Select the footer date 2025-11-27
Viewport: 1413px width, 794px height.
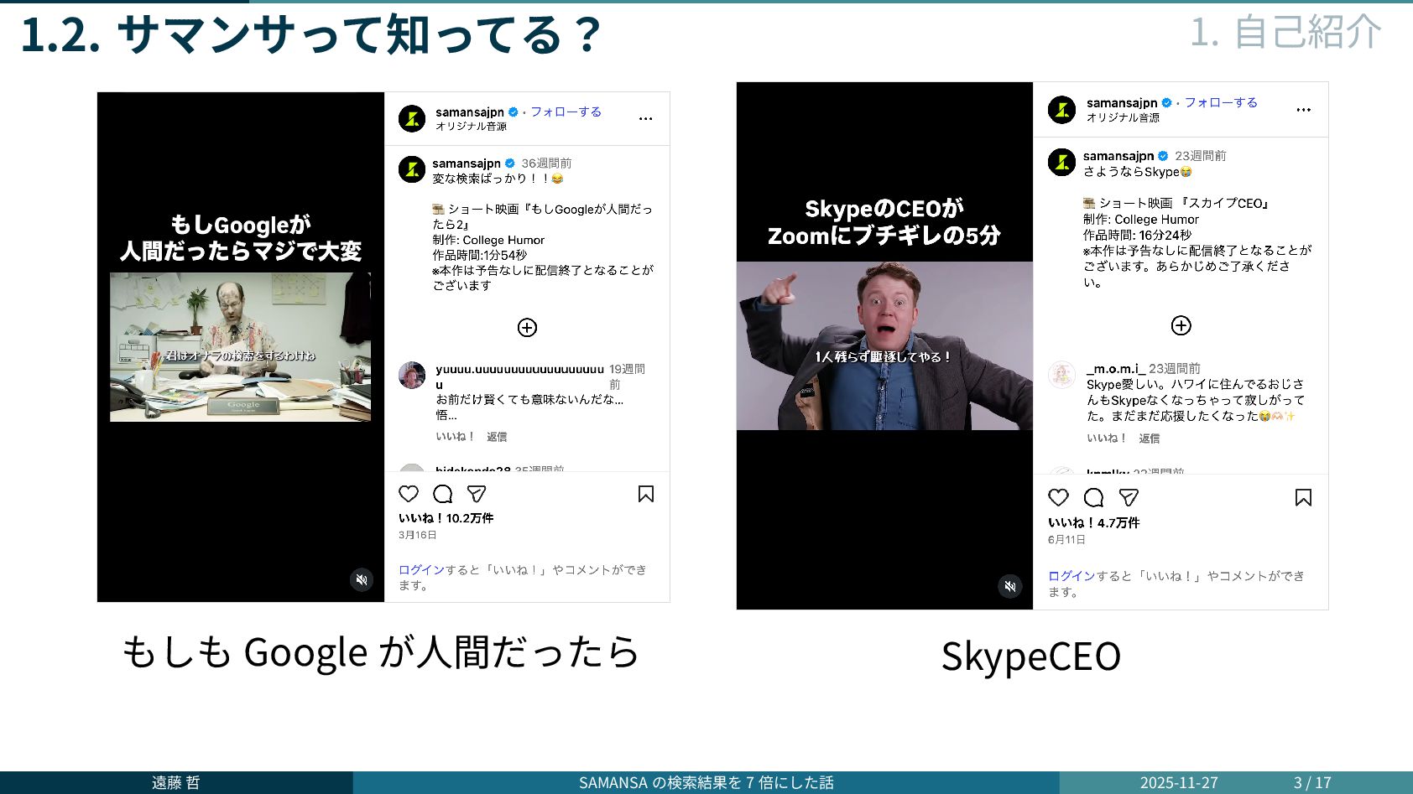1179,782
